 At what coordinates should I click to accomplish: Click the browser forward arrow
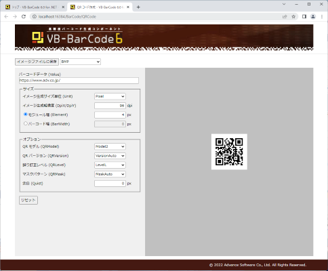(15, 16)
